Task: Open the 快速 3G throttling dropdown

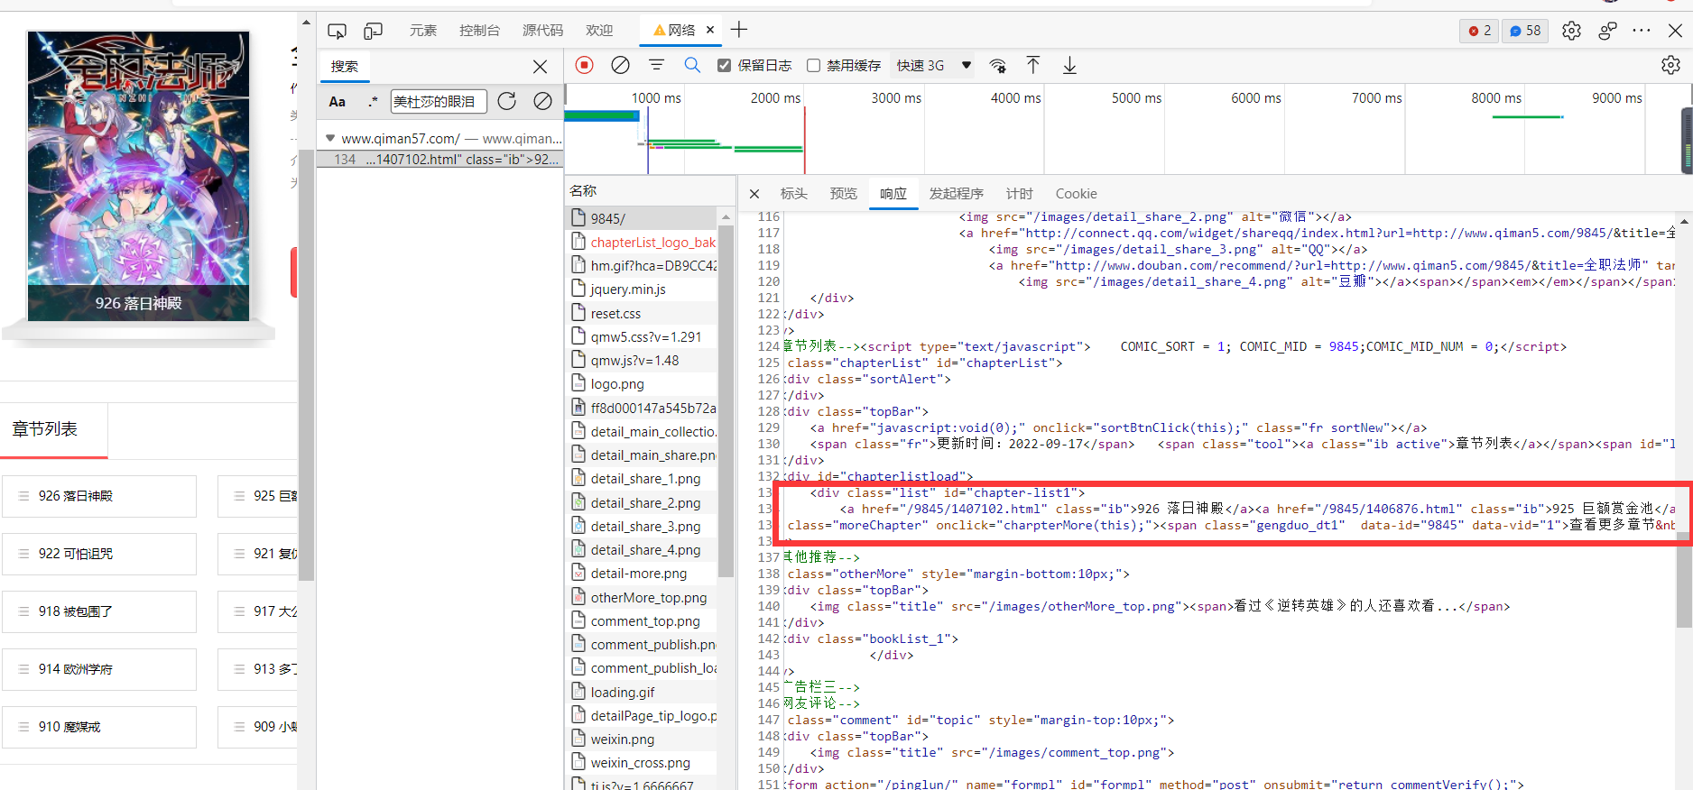Action: [x=933, y=65]
